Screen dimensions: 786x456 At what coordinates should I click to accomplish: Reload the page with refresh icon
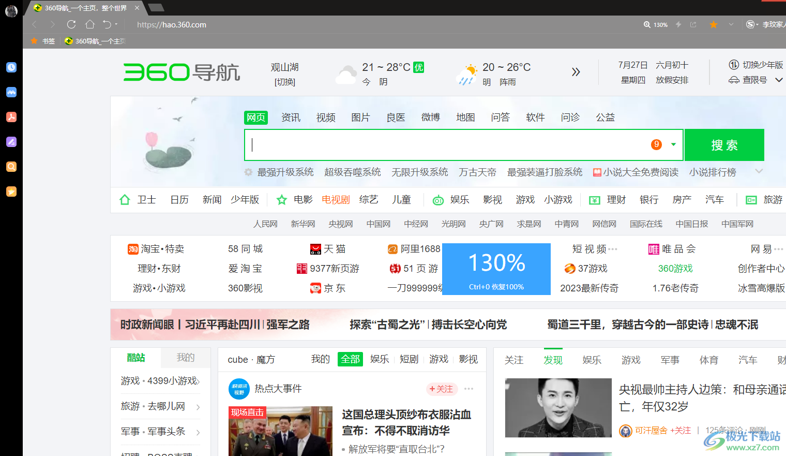tap(71, 24)
